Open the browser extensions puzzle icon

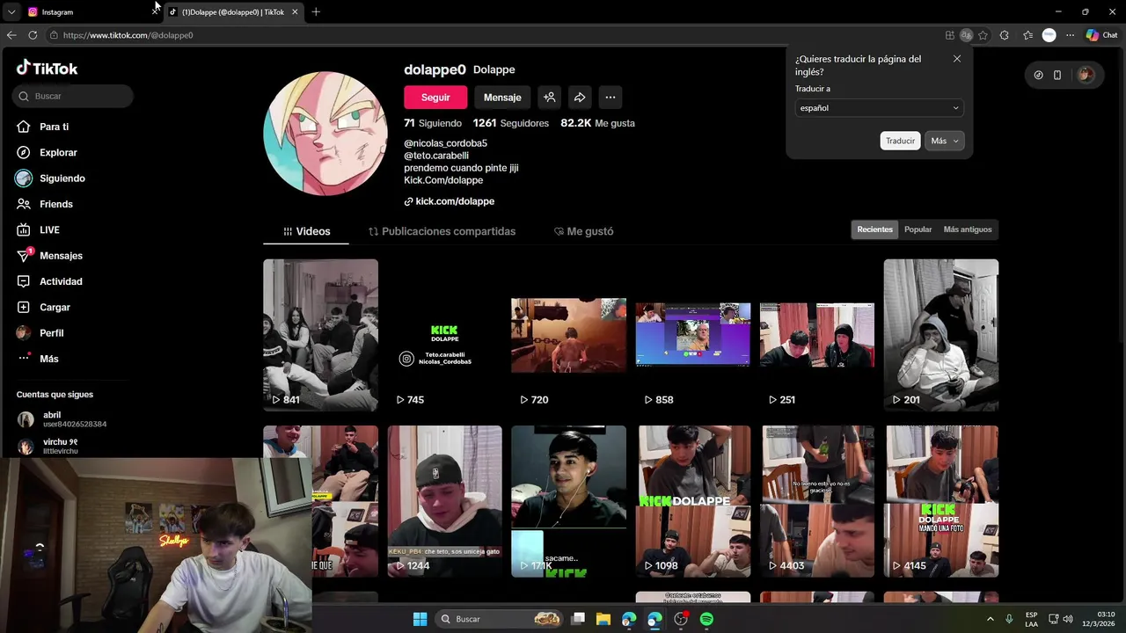(x=1005, y=35)
